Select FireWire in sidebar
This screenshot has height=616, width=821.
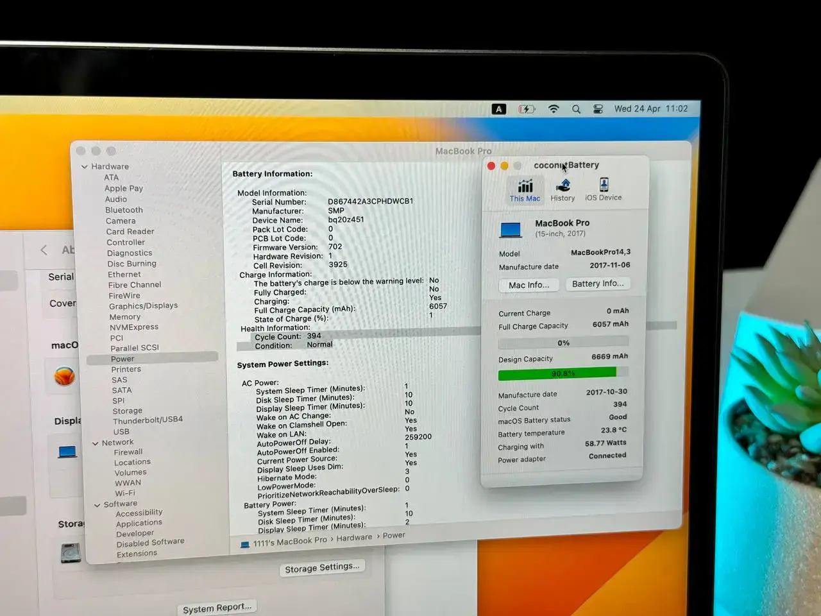click(x=124, y=296)
